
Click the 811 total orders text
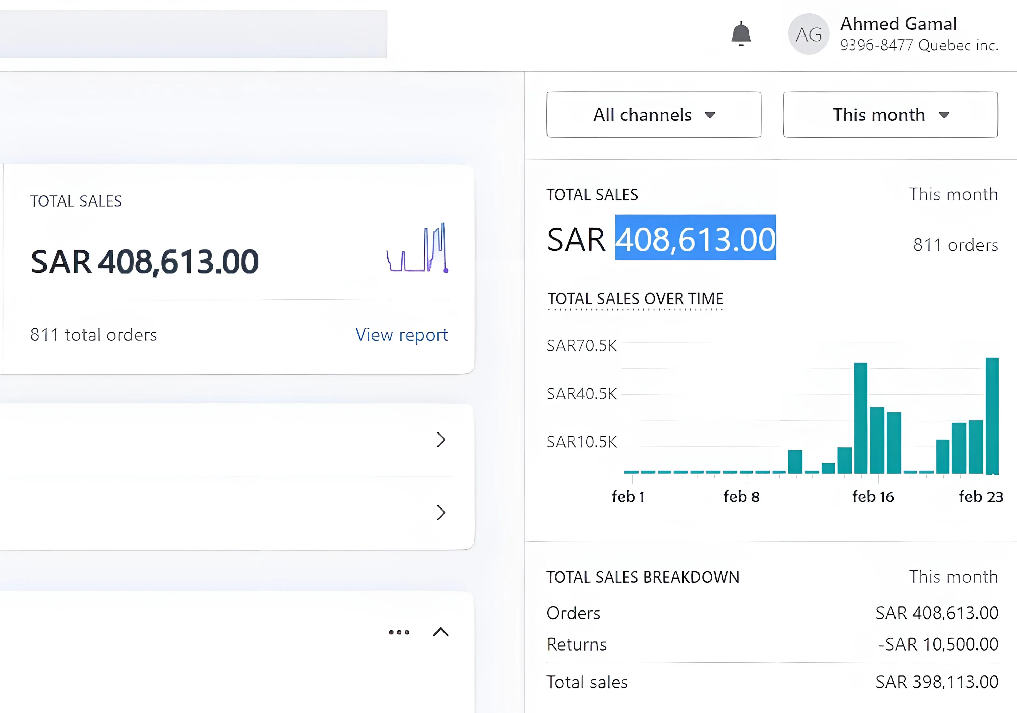pyautogui.click(x=93, y=335)
